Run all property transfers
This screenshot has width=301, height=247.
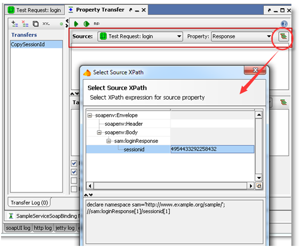tap(86, 24)
